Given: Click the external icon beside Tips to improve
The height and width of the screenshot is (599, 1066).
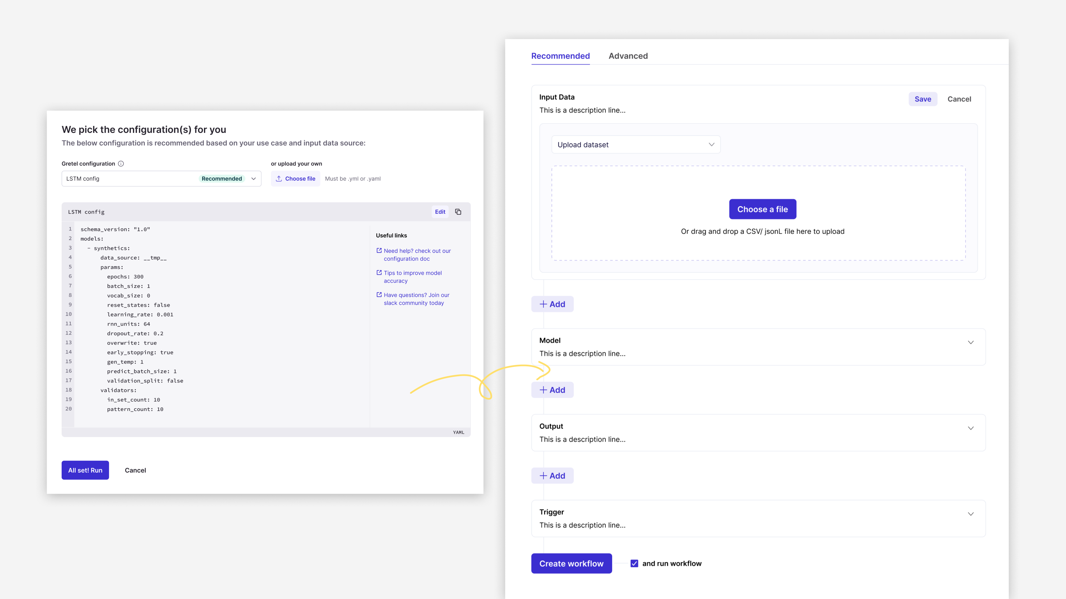Looking at the screenshot, I should (379, 272).
